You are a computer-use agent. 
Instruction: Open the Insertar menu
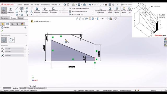(x=37, y=5)
